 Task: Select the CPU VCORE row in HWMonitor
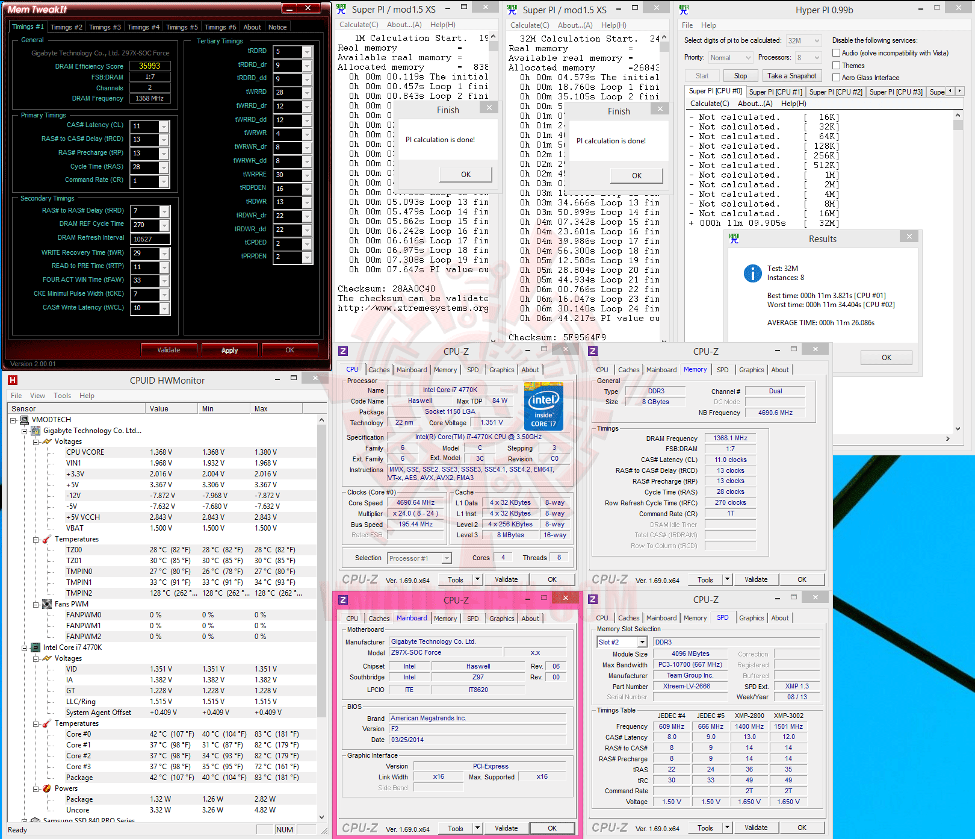point(162,452)
